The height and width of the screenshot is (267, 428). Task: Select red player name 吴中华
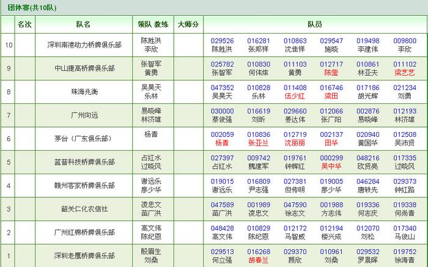pyautogui.click(x=331, y=167)
